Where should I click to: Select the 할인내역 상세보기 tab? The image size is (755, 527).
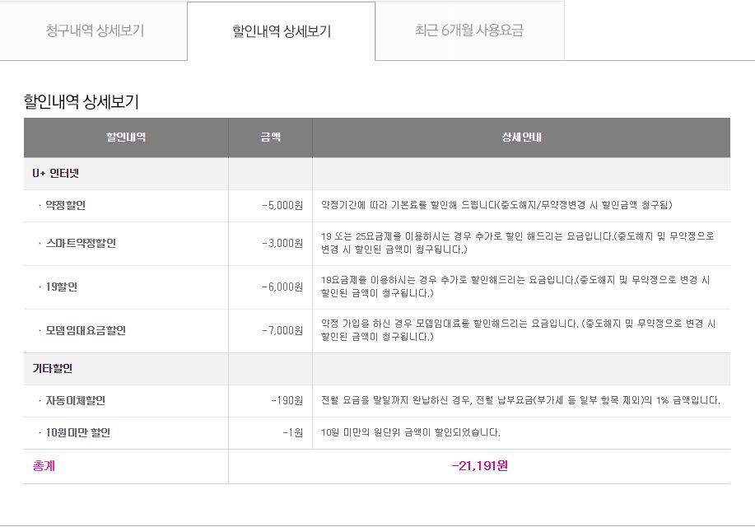pyautogui.click(x=282, y=32)
